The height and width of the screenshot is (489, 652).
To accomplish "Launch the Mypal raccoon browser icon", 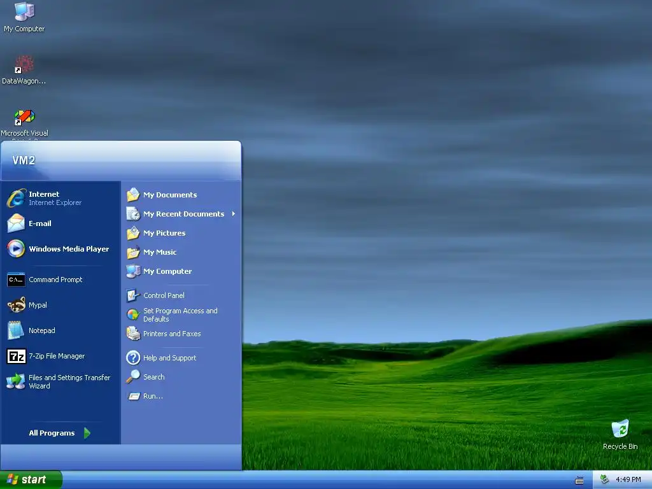I will pos(16,305).
